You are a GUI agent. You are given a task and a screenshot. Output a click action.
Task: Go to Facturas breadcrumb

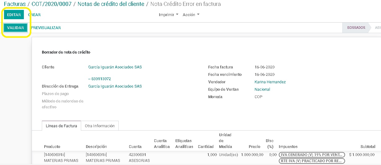(x=15, y=4)
